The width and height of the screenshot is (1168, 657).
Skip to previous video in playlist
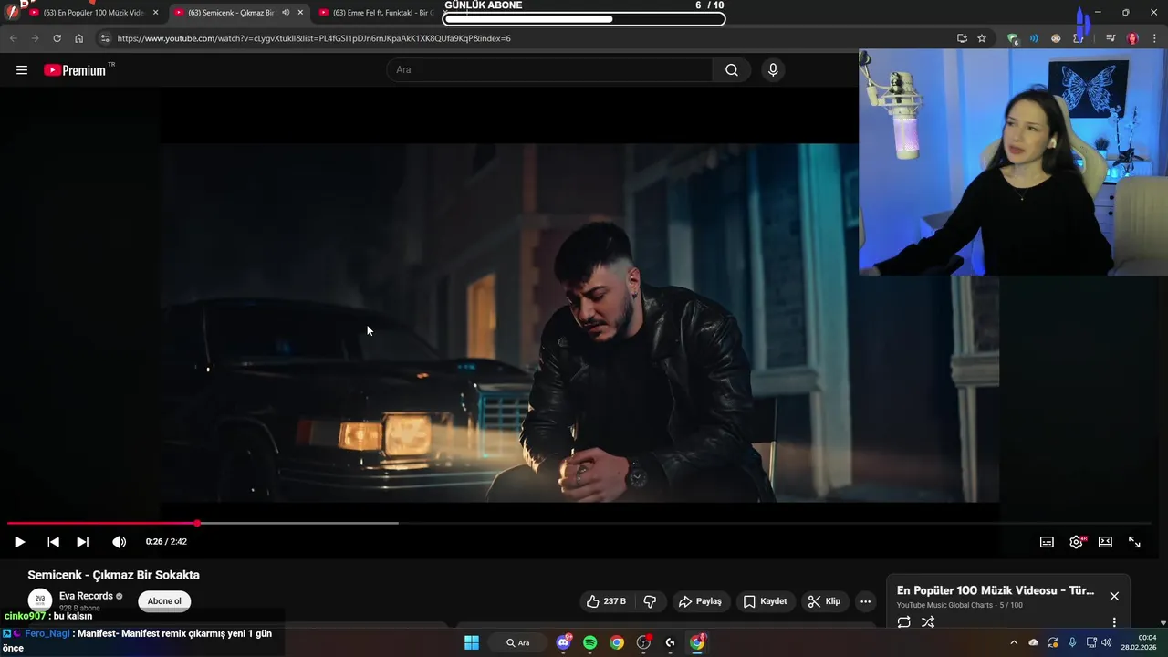(53, 542)
